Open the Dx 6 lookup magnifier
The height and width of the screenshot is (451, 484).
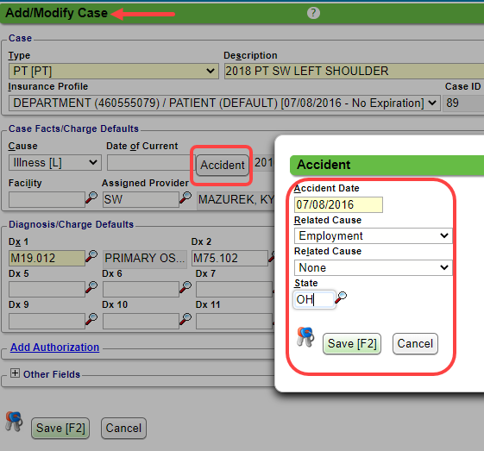[185, 287]
